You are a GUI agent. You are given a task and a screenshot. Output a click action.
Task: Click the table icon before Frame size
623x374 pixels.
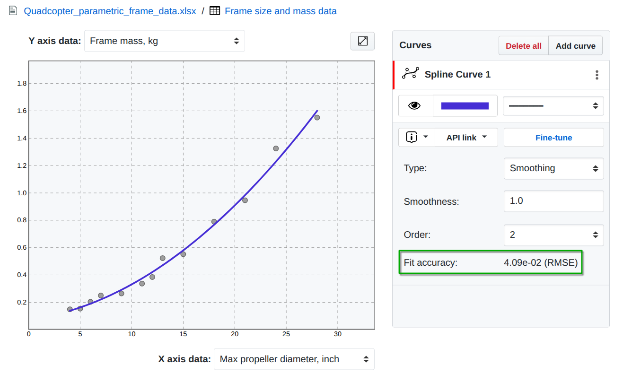click(215, 10)
